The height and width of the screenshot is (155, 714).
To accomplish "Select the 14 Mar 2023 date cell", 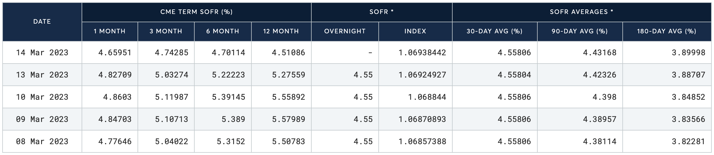I will click(42, 53).
